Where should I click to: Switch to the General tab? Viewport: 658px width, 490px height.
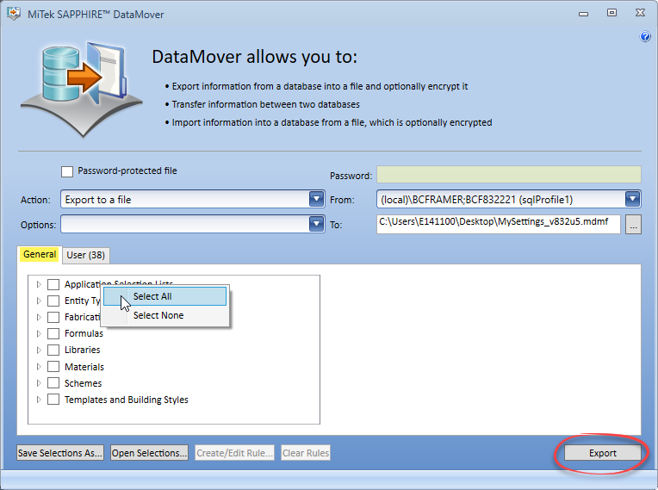point(40,254)
